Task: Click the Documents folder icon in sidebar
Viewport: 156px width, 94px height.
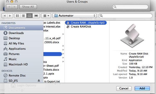Action: (x=5, y=28)
